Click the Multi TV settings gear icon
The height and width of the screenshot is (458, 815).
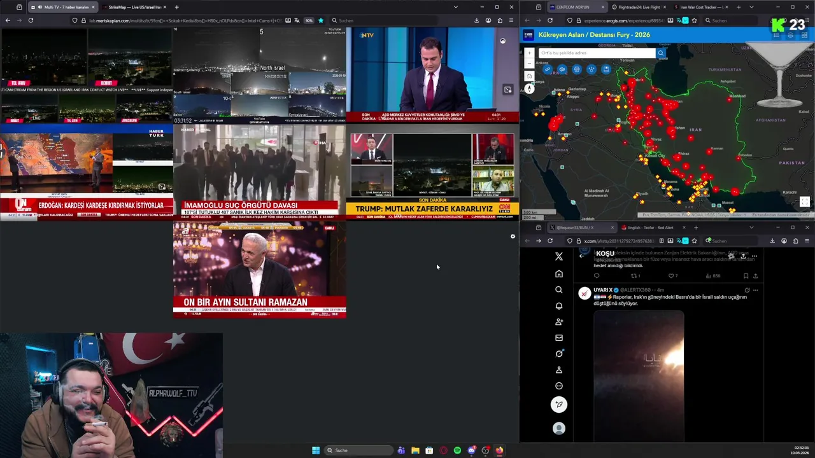tap(513, 237)
